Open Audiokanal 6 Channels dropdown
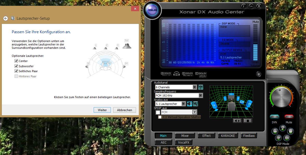 click(176, 87)
